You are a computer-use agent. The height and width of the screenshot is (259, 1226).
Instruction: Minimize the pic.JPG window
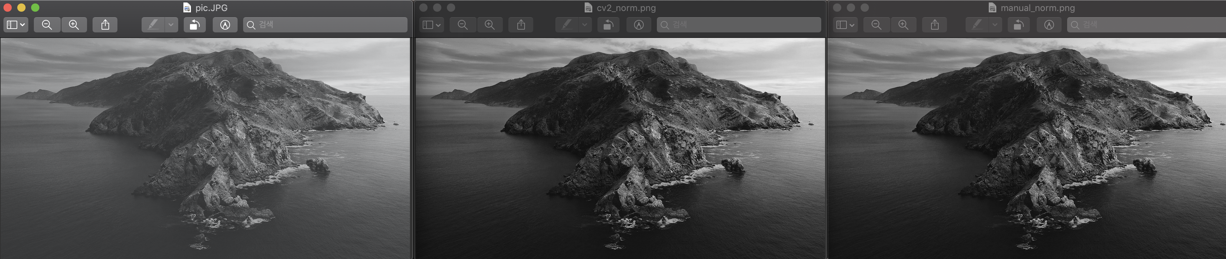coord(21,8)
